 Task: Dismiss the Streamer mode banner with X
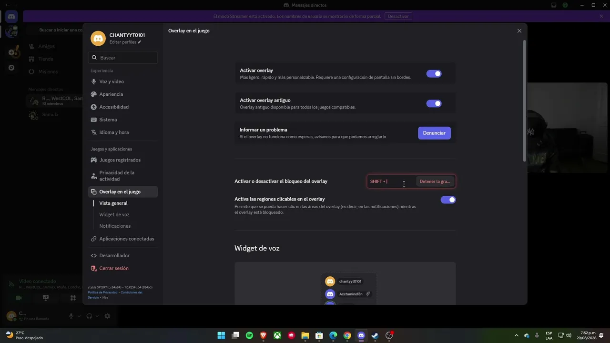coord(601,16)
